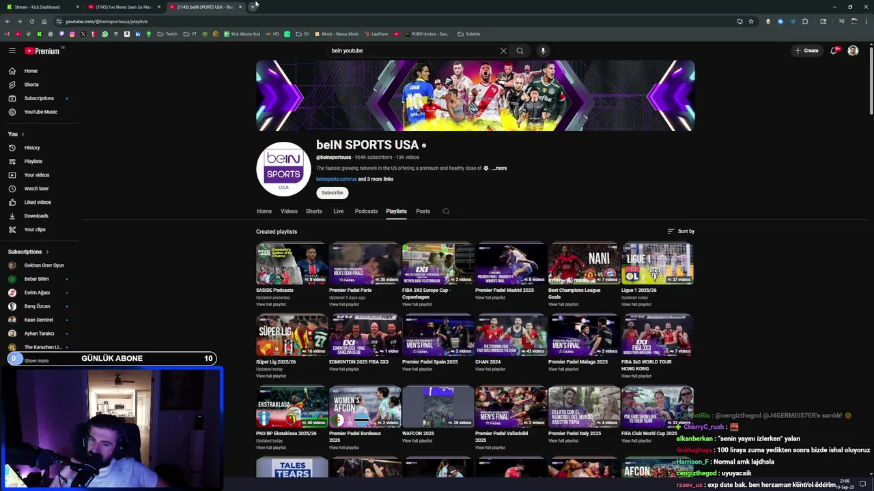Click the Premier Padel Madrid 2025 title
This screenshot has width=874, height=491.
(x=505, y=291)
